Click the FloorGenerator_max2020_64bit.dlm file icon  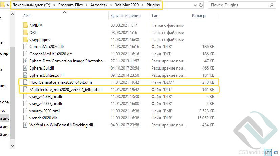tap(25, 82)
